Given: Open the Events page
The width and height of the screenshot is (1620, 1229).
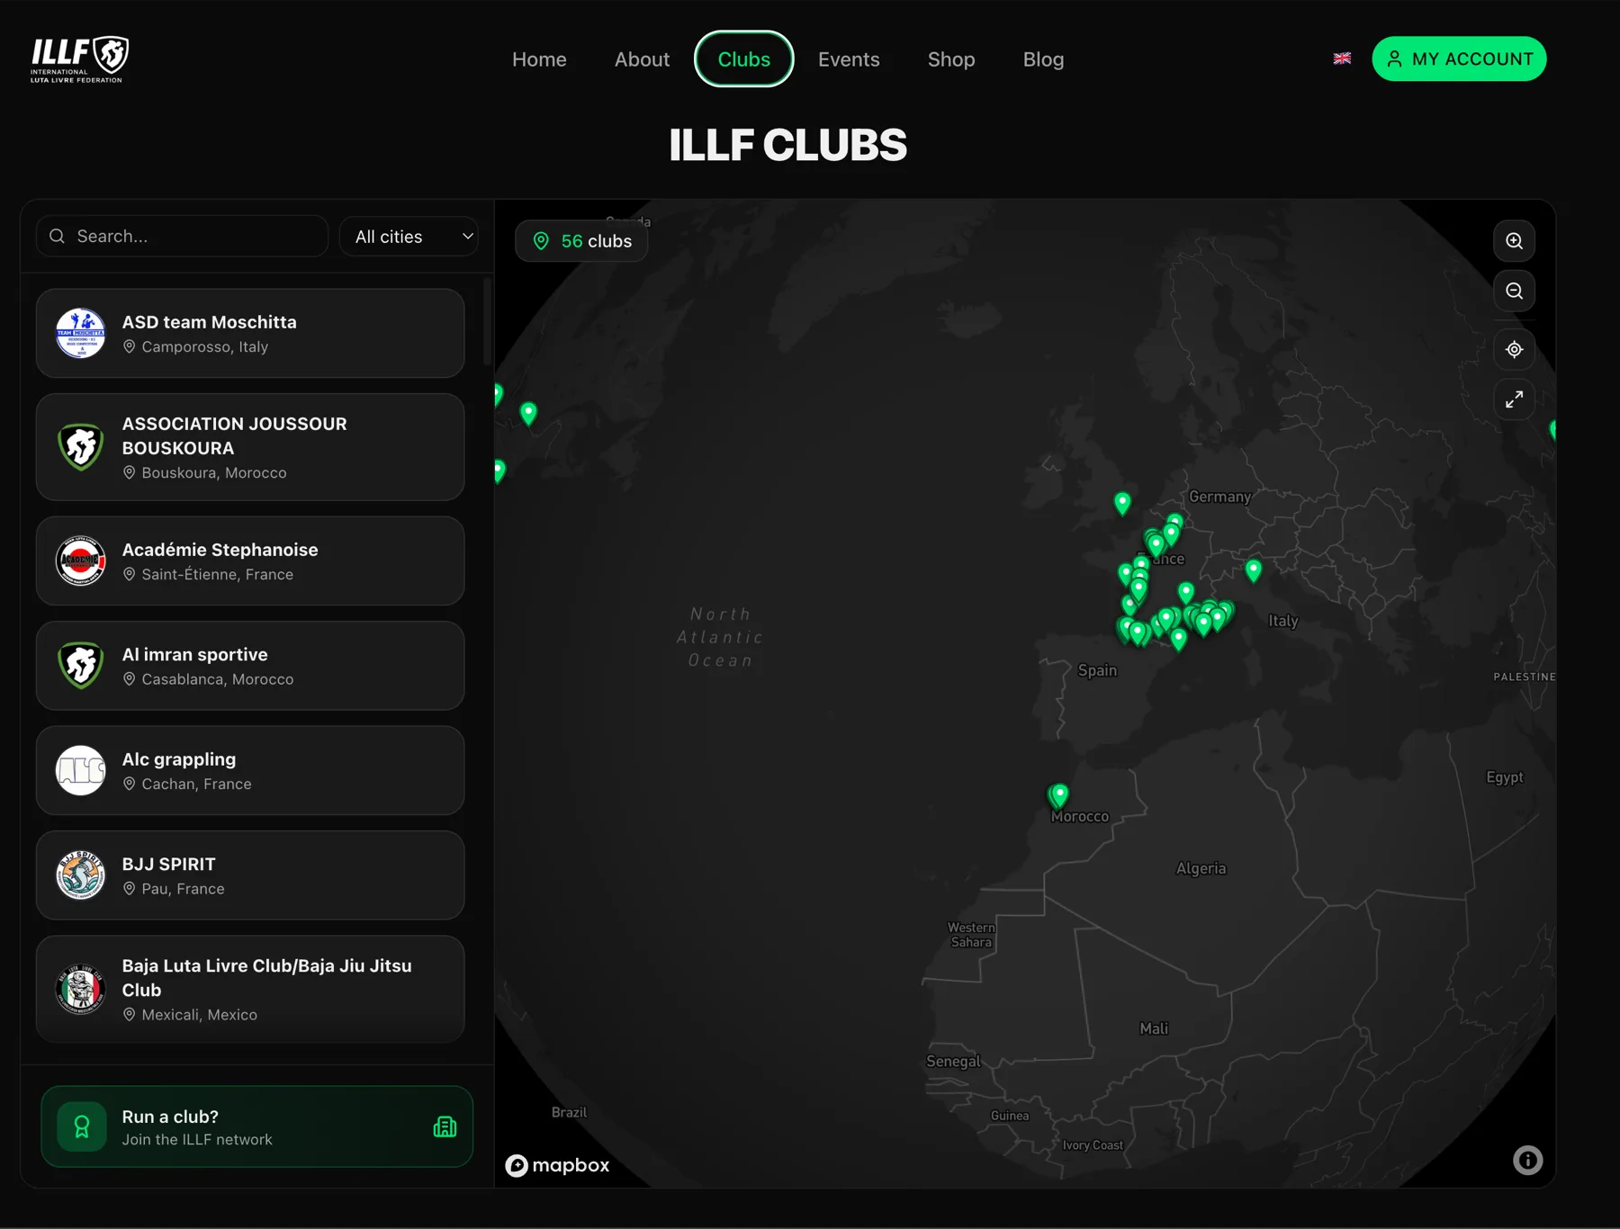Looking at the screenshot, I should tap(849, 59).
